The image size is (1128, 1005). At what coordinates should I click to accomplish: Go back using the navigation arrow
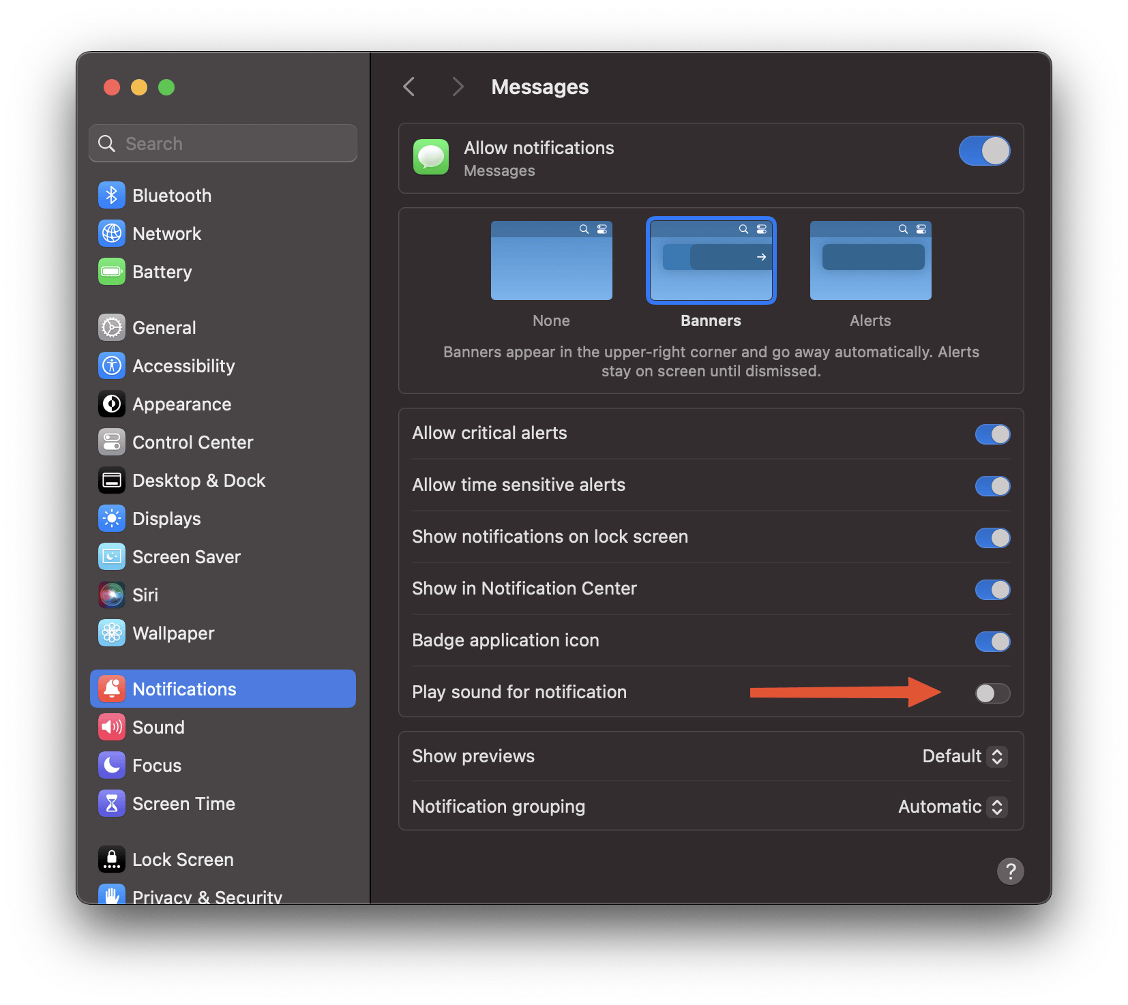409,87
